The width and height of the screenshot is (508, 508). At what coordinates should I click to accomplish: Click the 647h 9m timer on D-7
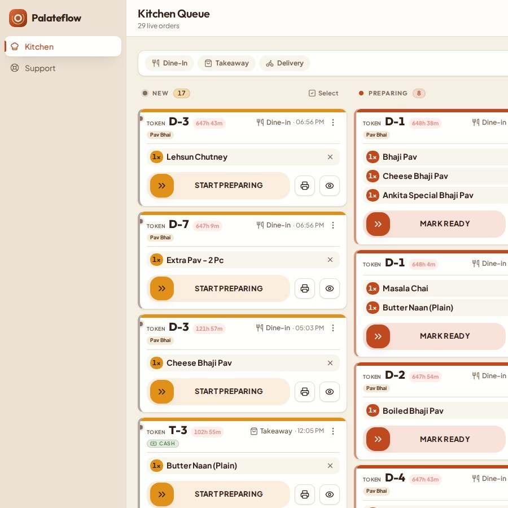207,226
